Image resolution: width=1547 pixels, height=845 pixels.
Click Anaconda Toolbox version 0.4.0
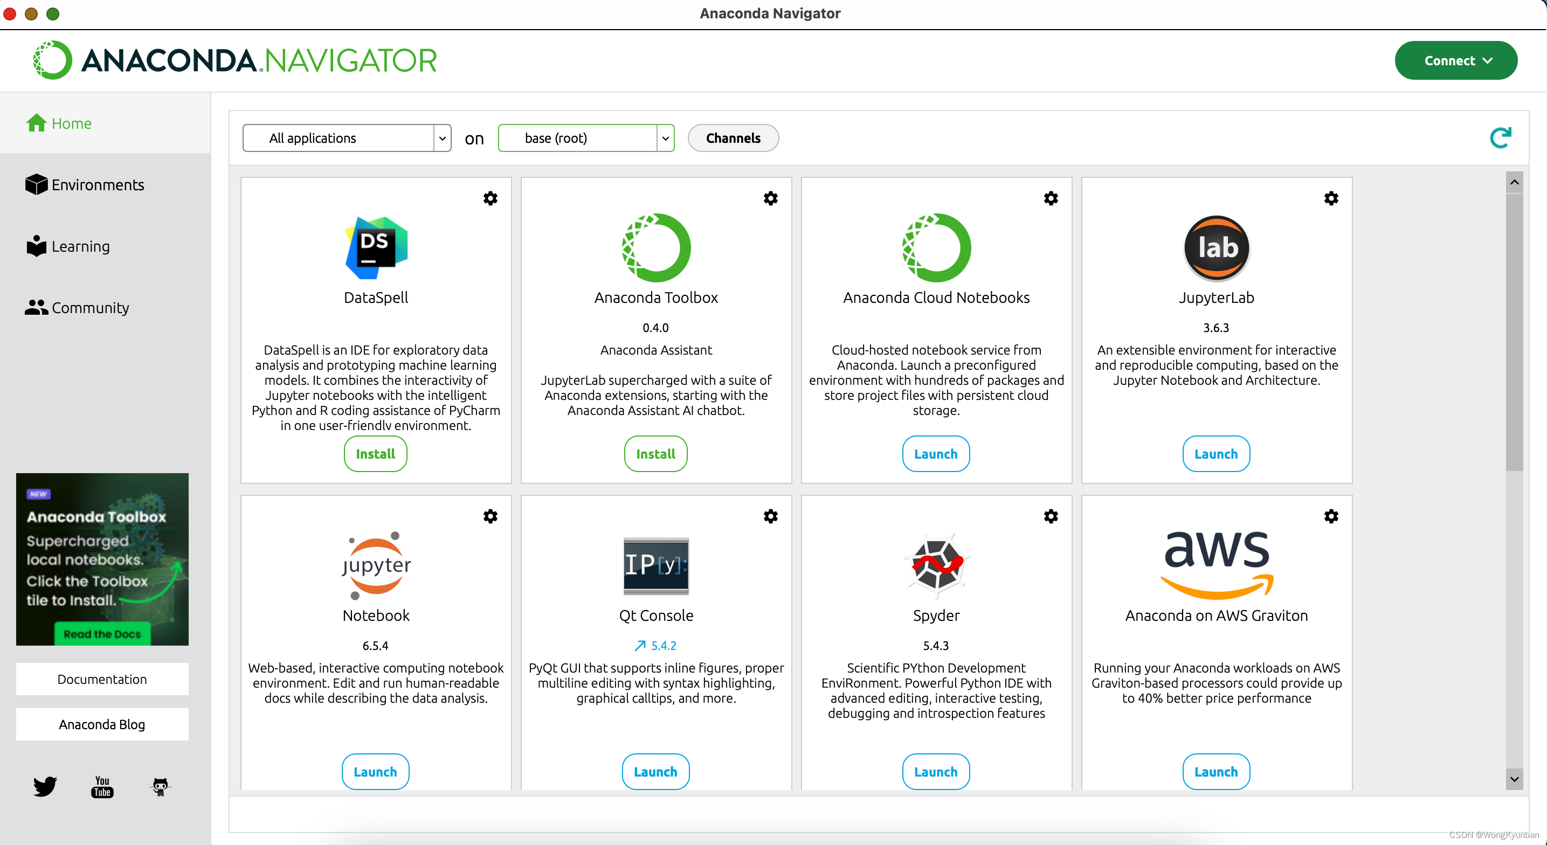click(x=656, y=328)
